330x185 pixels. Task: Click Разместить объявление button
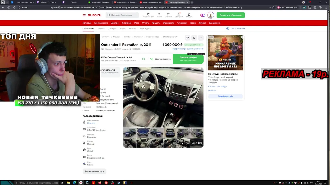click(230, 15)
